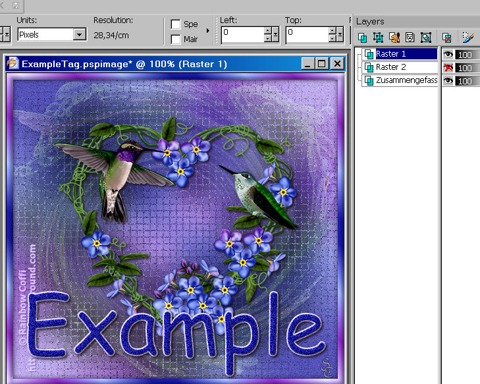
Task: Decrease the Top value with down arrow
Action: pyautogui.click(x=333, y=38)
